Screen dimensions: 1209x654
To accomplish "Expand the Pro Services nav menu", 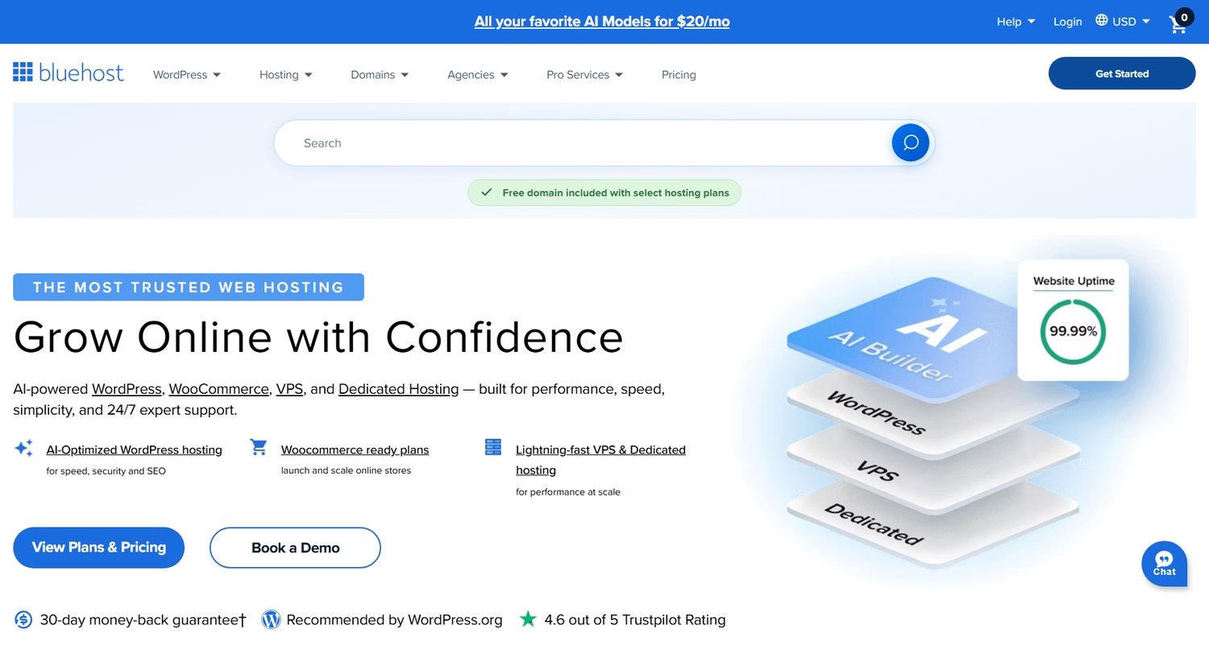I will click(x=585, y=74).
